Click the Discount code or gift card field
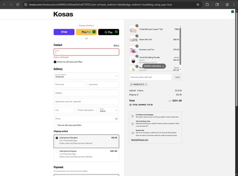 [x=150, y=77]
